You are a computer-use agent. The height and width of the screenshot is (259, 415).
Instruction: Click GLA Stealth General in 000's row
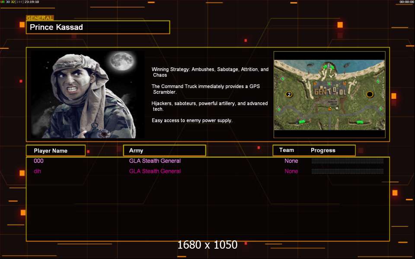(155, 161)
